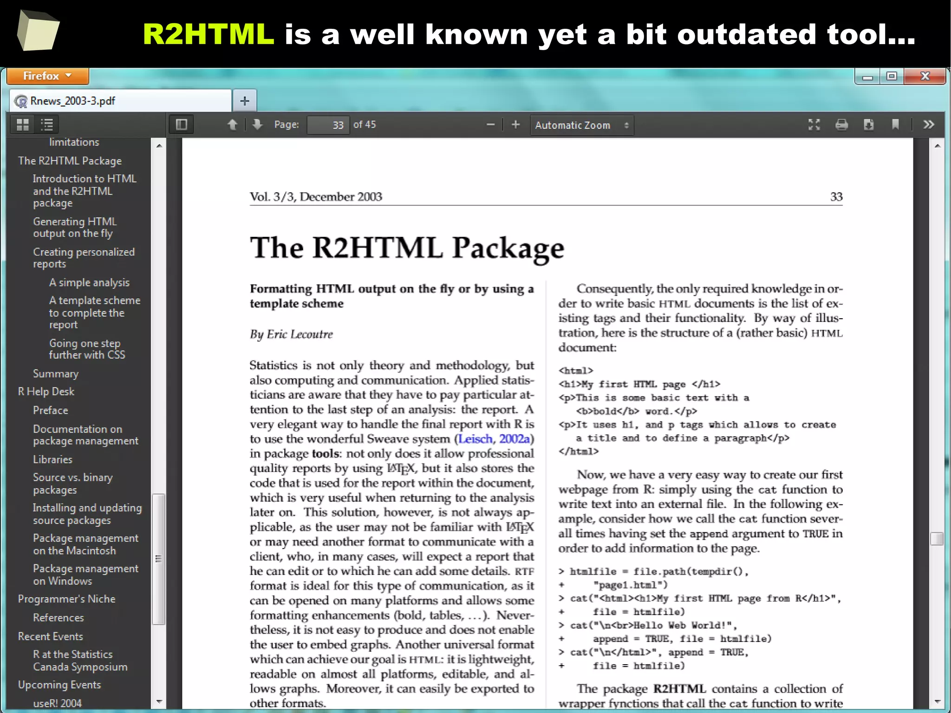Screen dimensions: 951x713
Task: Select 'A template scheme to complete the report'
Action: click(x=95, y=313)
